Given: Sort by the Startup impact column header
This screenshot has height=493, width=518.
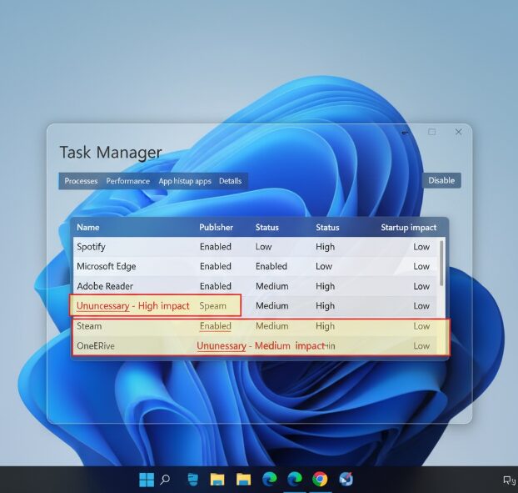Looking at the screenshot, I should click(408, 227).
